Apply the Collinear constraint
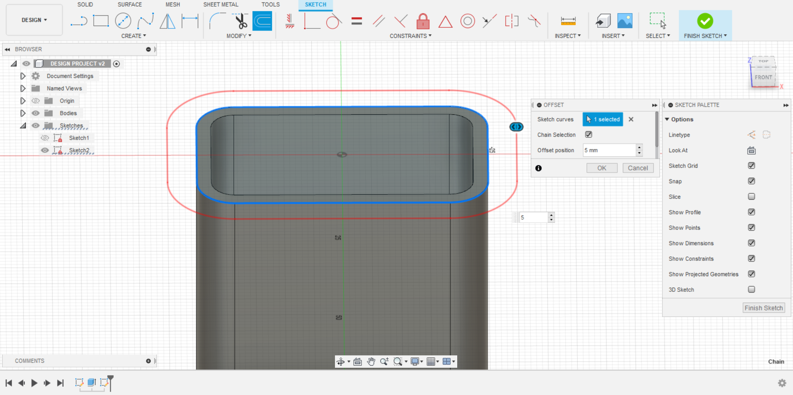The image size is (793, 395). pos(489,21)
